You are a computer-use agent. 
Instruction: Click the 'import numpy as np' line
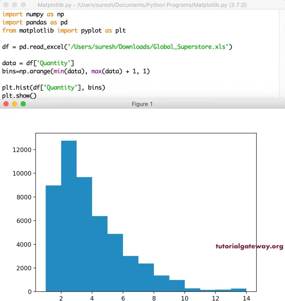click(33, 14)
